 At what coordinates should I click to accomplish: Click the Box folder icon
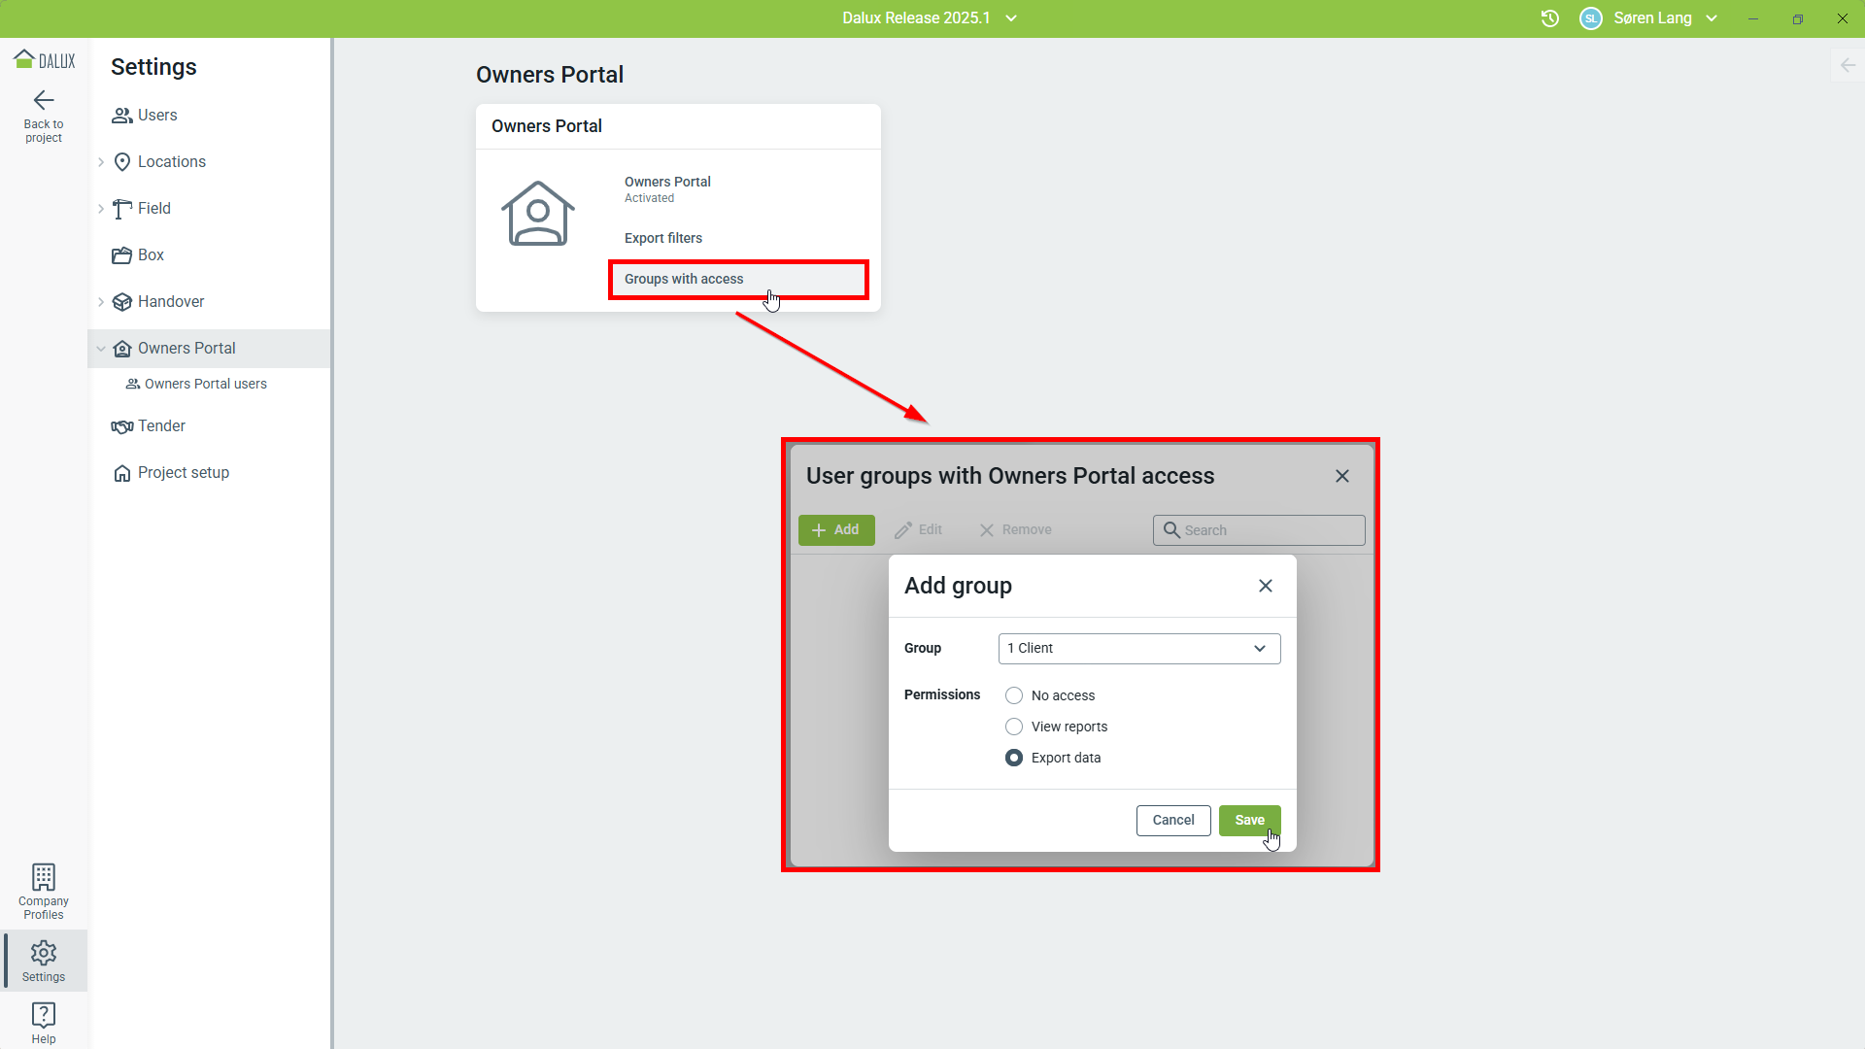tap(122, 255)
